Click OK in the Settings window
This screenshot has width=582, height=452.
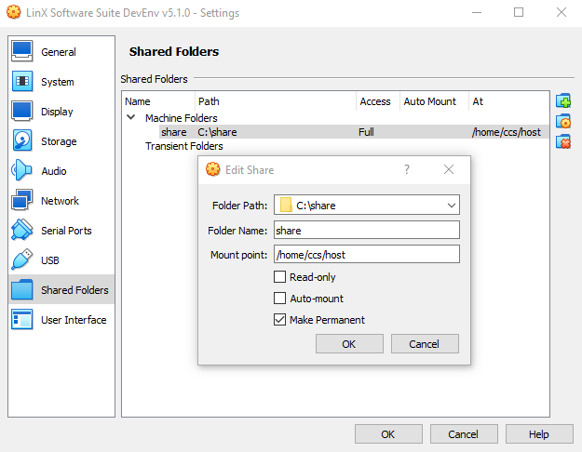388,433
